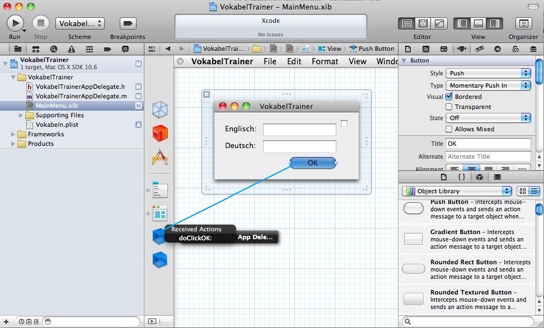
Task: Select the File's Owner wireframe cube icon
Action: [160, 109]
